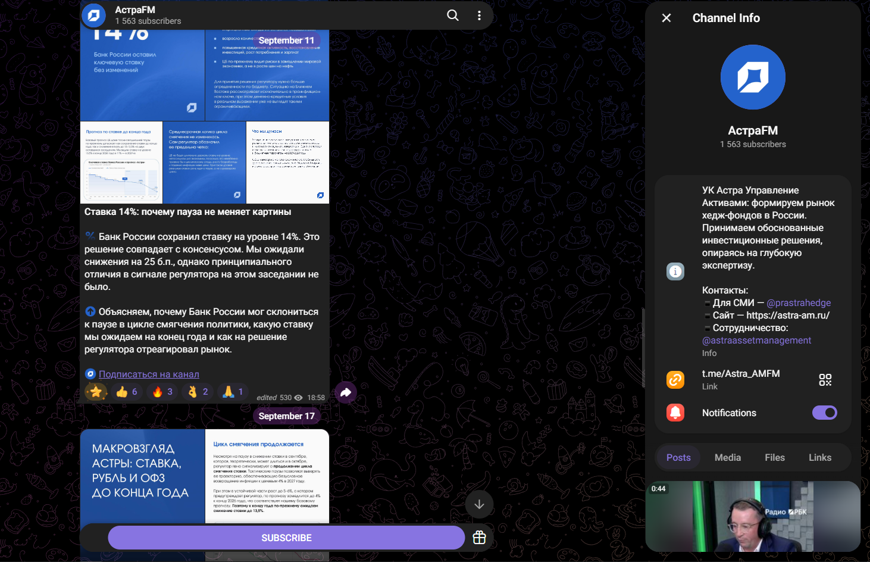Image resolution: width=870 pixels, height=562 pixels.
Task: Click the '1 563 subscribers' text in Channel Info
Action: pyautogui.click(x=753, y=144)
